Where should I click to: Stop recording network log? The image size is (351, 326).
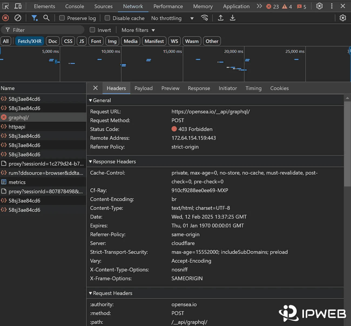pos(5,18)
